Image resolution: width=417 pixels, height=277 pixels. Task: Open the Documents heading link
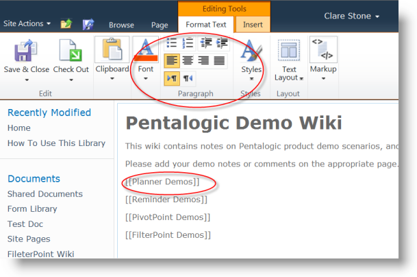click(x=34, y=178)
